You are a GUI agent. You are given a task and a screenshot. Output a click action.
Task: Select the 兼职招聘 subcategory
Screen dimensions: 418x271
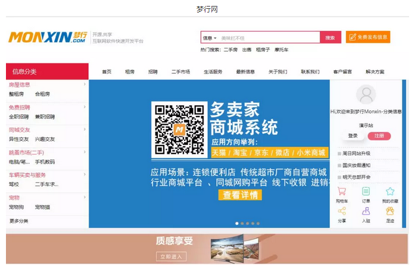click(45, 116)
